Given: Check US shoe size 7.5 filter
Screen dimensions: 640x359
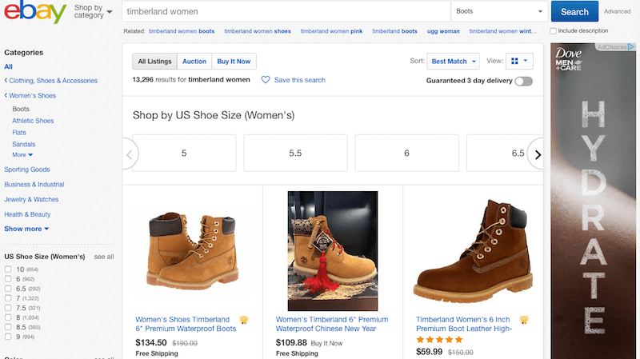Looking at the screenshot, I should point(8,308).
